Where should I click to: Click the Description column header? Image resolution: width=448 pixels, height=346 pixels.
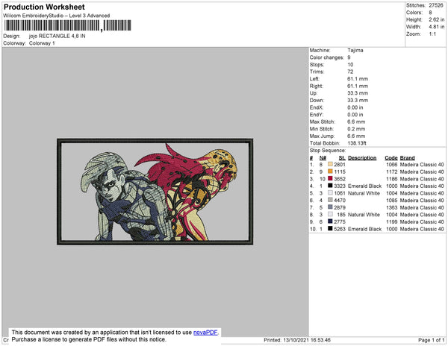pos(362,158)
